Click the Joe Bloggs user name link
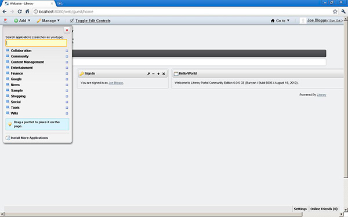348x217 pixels. (x=317, y=20)
